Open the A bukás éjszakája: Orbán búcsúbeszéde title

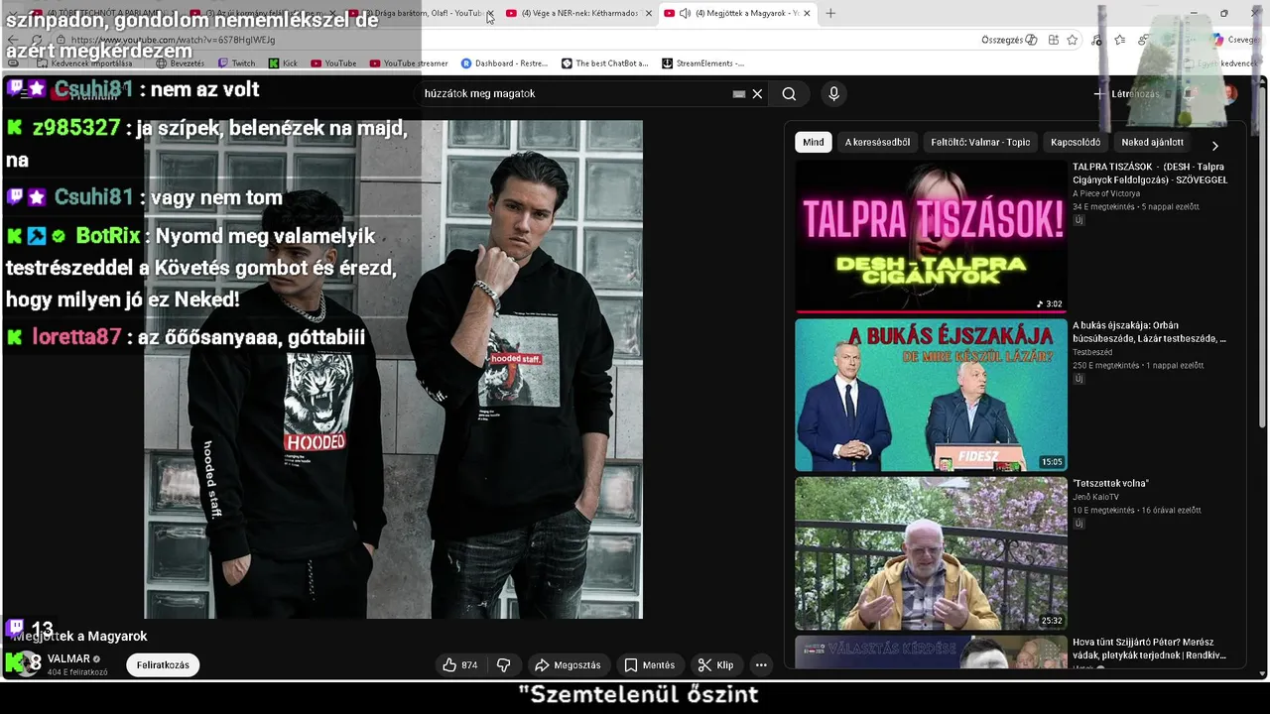coord(1150,332)
